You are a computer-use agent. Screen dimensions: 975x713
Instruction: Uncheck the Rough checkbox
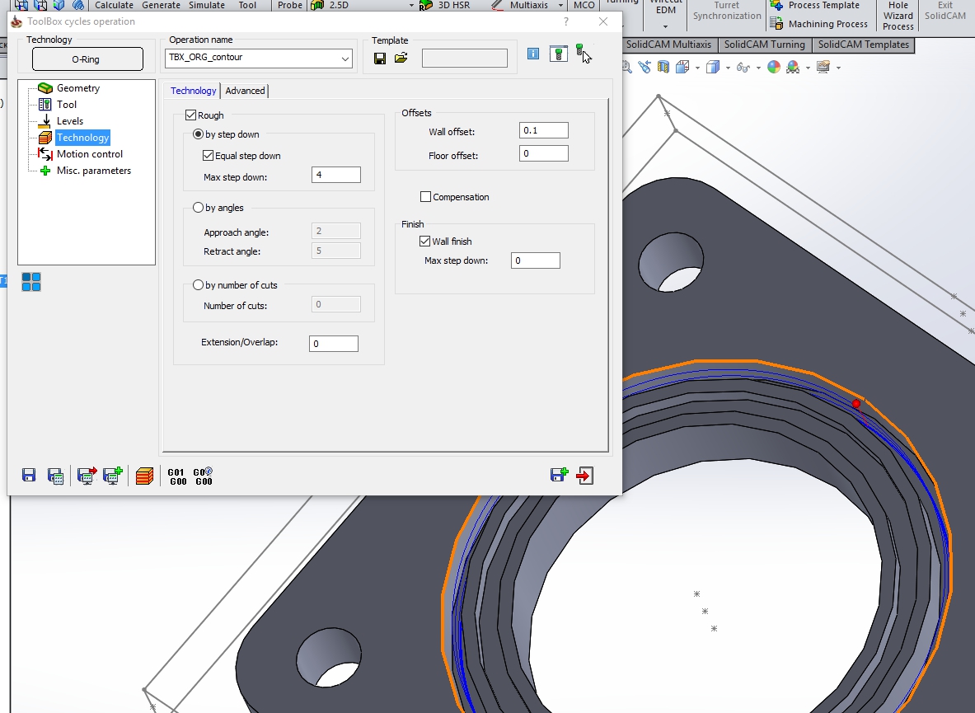191,115
